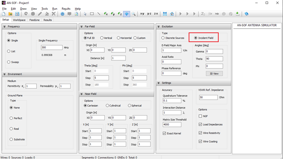Viewport: 283px width, 159px height.
Task: Switch to the y-z plane view
Action: tap(149, 14)
